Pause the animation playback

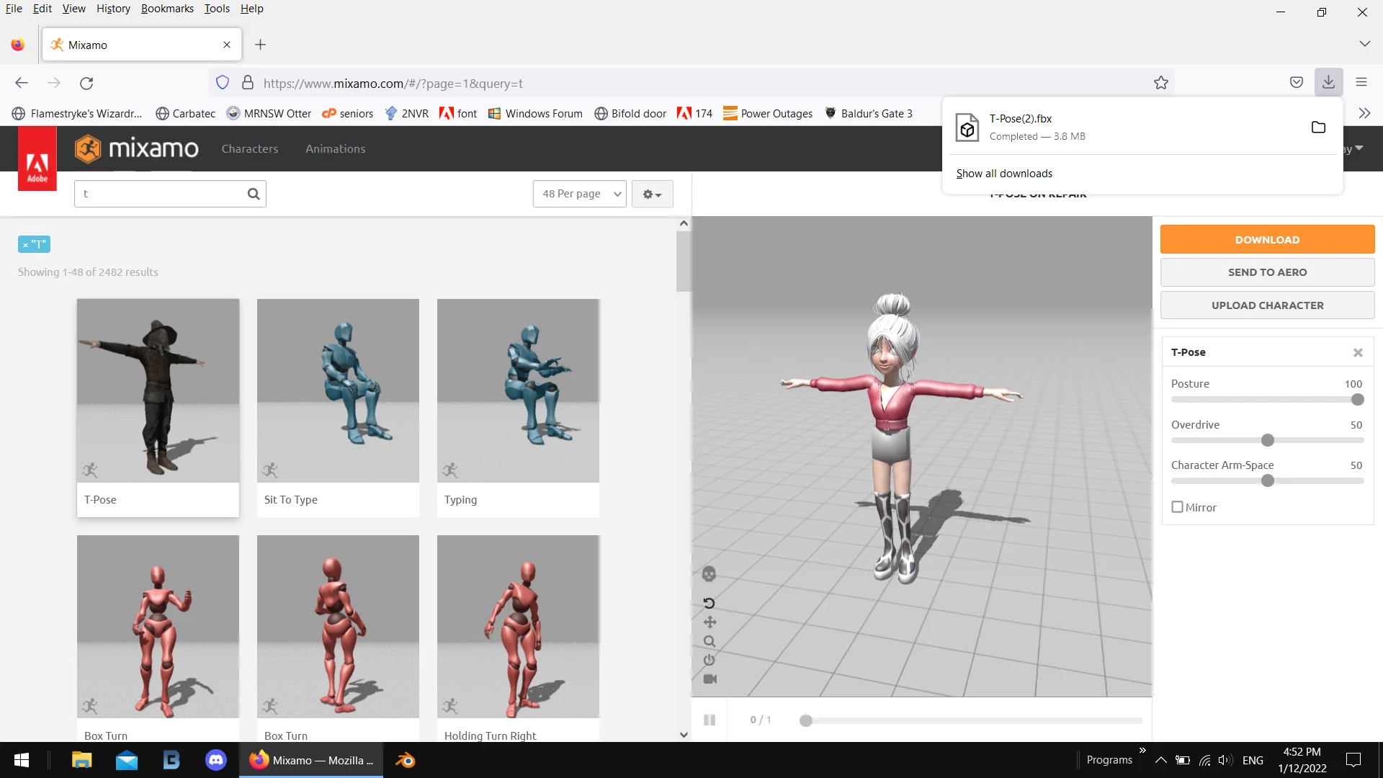[x=710, y=720]
